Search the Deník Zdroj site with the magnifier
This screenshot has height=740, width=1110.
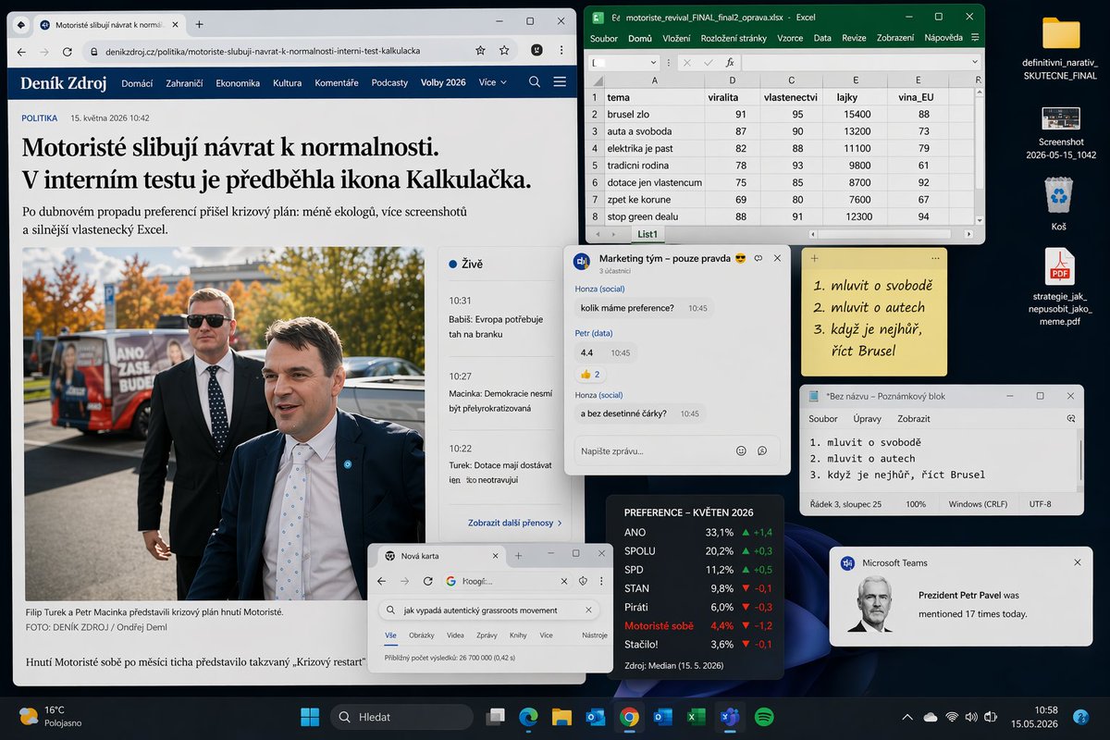[x=535, y=82]
